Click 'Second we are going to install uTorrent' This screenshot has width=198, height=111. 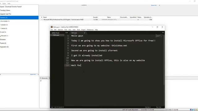click(x=94, y=51)
